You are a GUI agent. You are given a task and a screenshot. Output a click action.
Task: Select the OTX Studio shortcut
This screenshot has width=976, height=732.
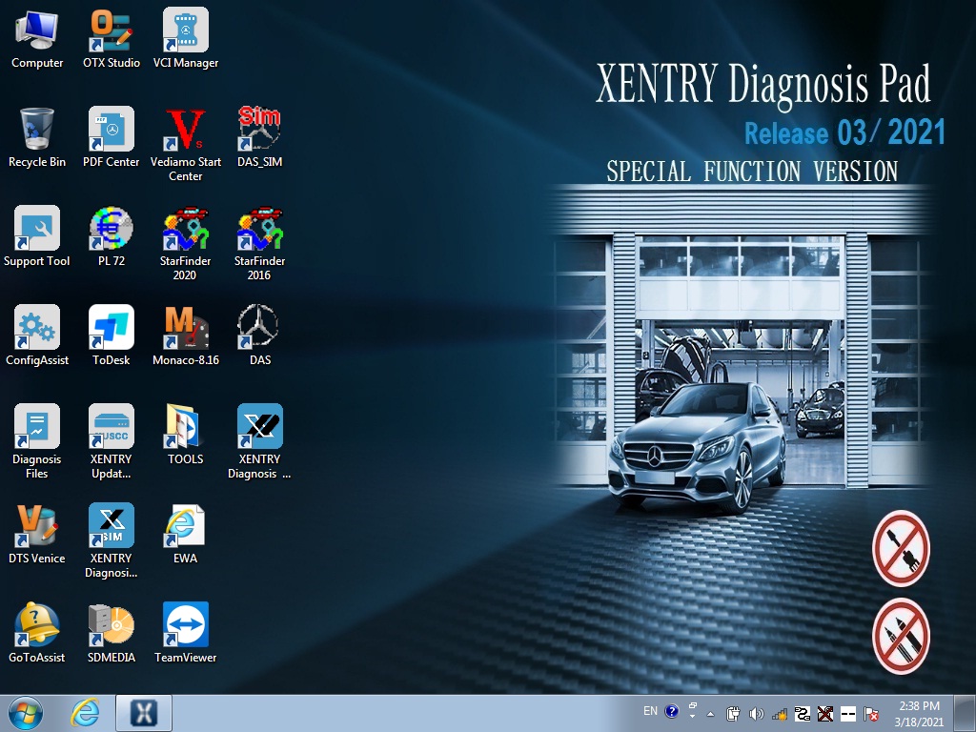tap(112, 38)
